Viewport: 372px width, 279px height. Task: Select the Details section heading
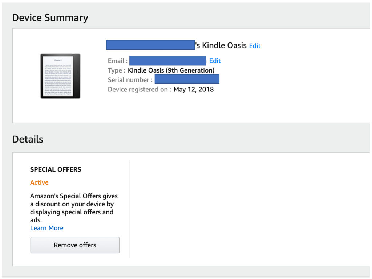click(x=28, y=139)
